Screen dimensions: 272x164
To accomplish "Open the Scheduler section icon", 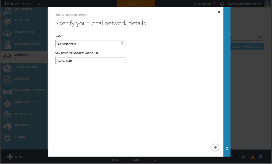I will [7, 22].
